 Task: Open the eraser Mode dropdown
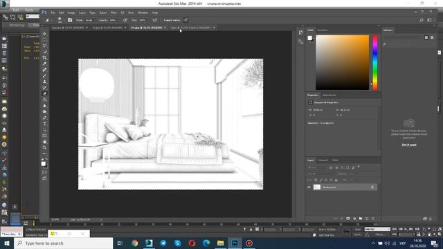(x=91, y=20)
